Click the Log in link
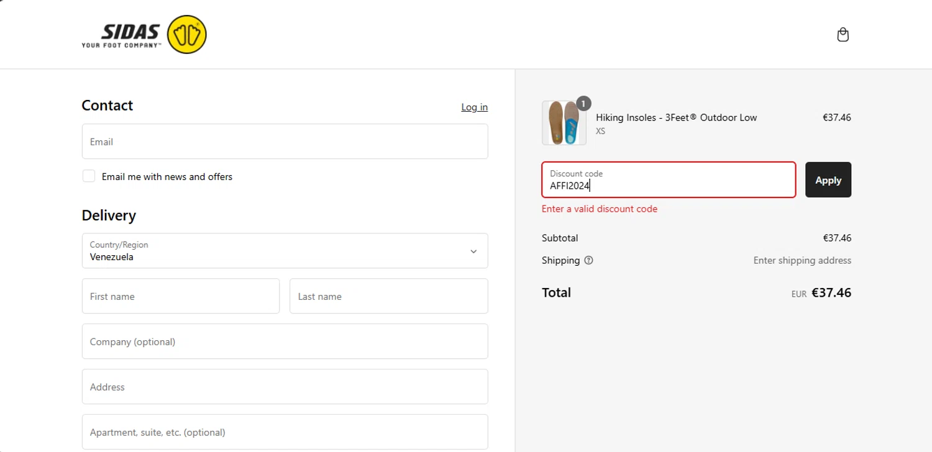The width and height of the screenshot is (932, 452). (x=474, y=107)
